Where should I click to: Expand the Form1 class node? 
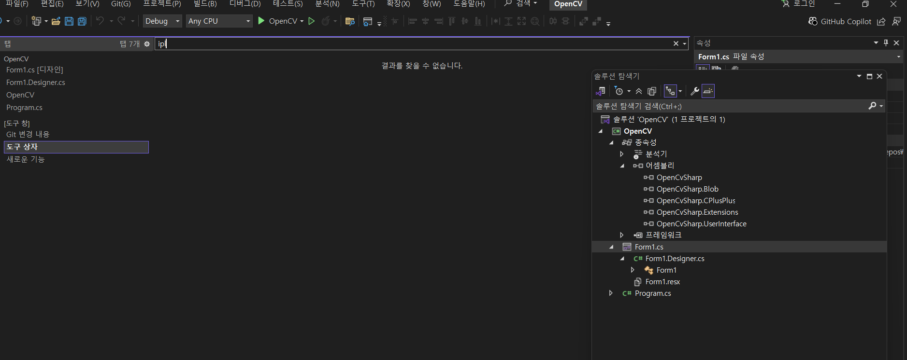(x=633, y=270)
